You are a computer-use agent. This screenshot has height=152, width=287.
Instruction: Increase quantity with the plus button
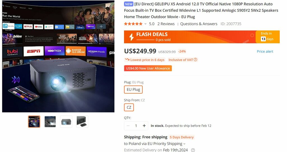pos(144,126)
